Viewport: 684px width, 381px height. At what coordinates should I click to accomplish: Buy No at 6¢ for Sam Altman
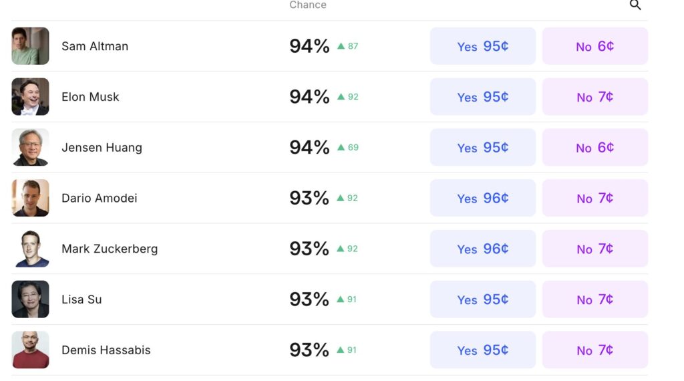pyautogui.click(x=594, y=46)
